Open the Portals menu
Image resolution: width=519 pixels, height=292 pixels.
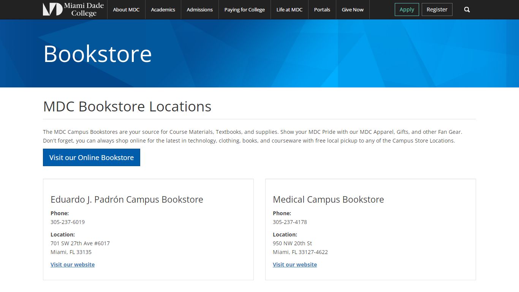(x=322, y=10)
